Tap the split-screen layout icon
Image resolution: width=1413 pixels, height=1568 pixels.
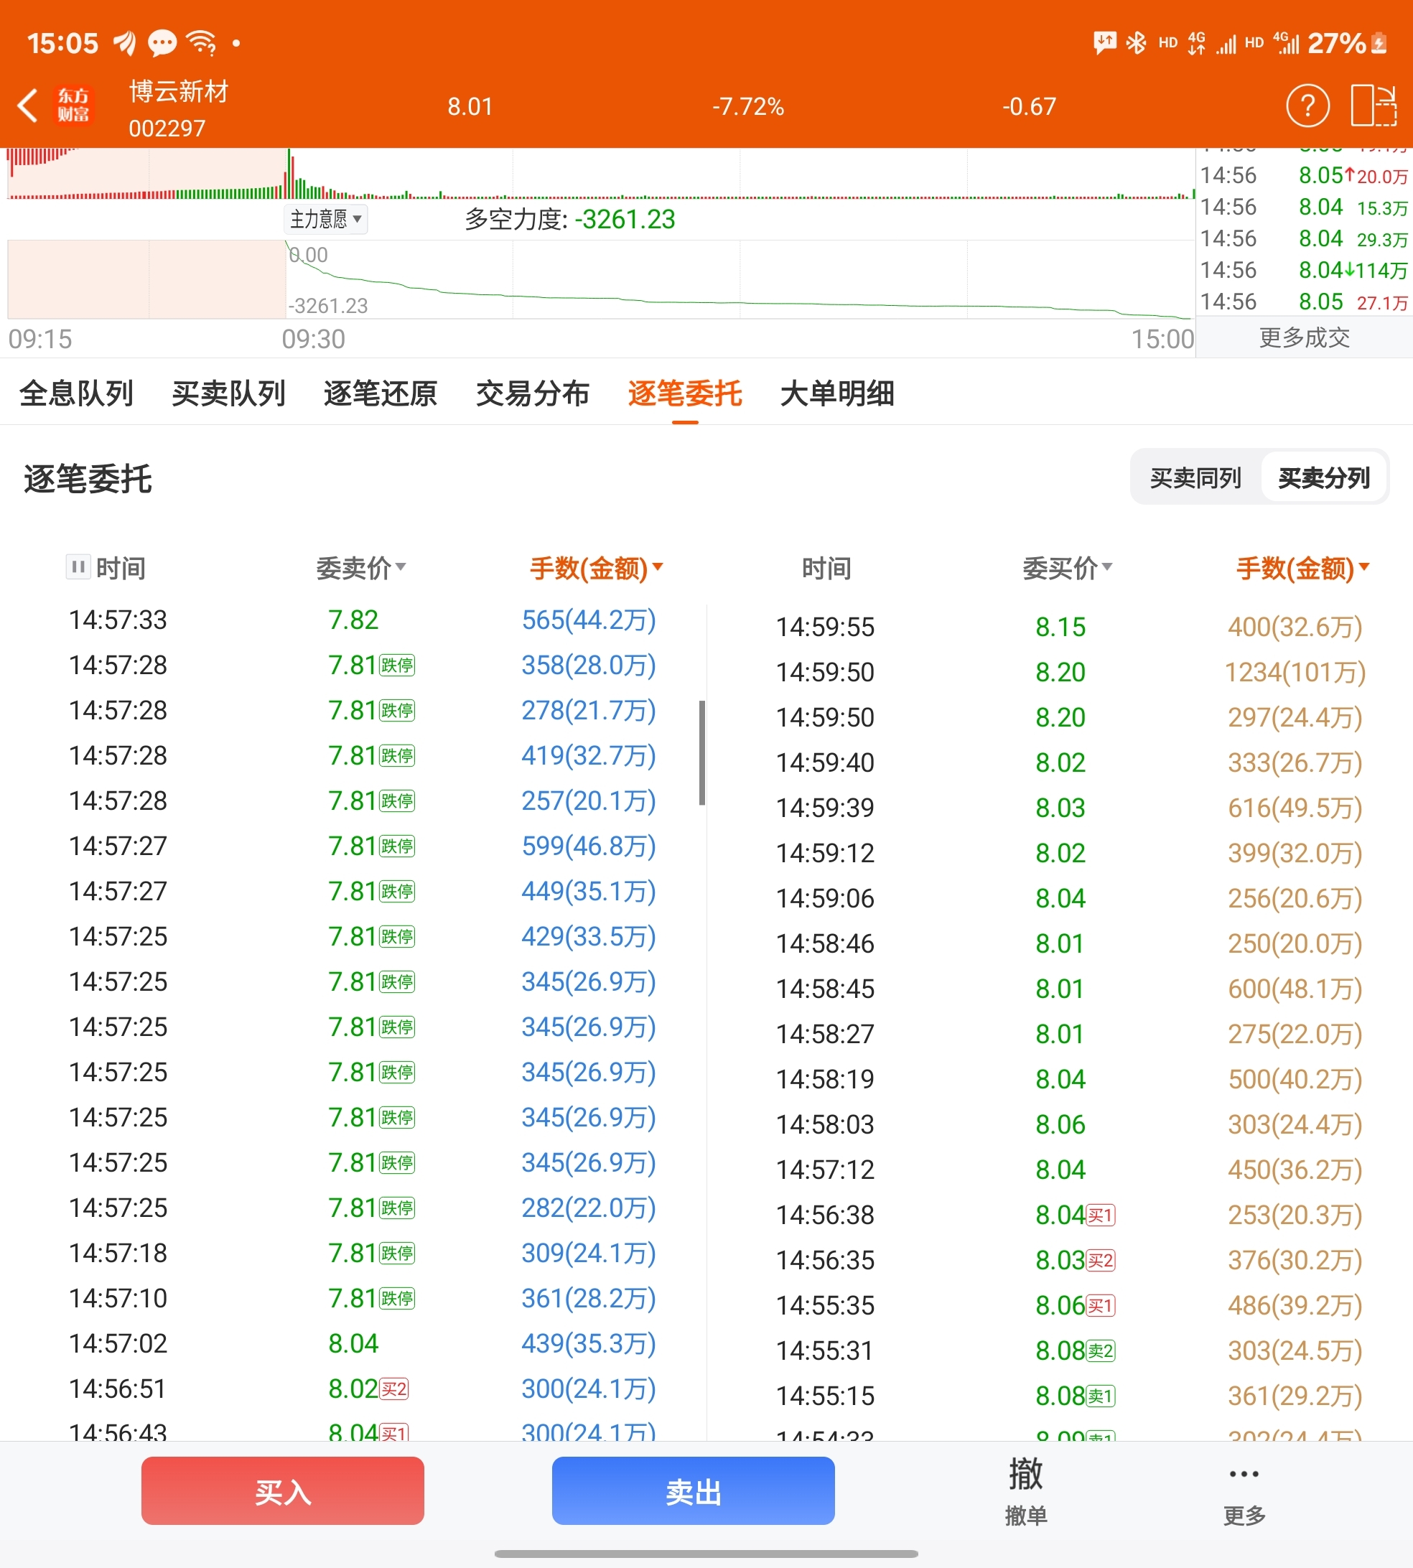click(1374, 106)
